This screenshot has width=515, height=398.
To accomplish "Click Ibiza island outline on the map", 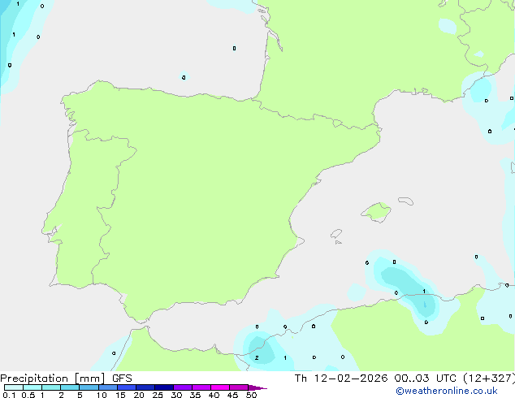I will click(x=336, y=234).
